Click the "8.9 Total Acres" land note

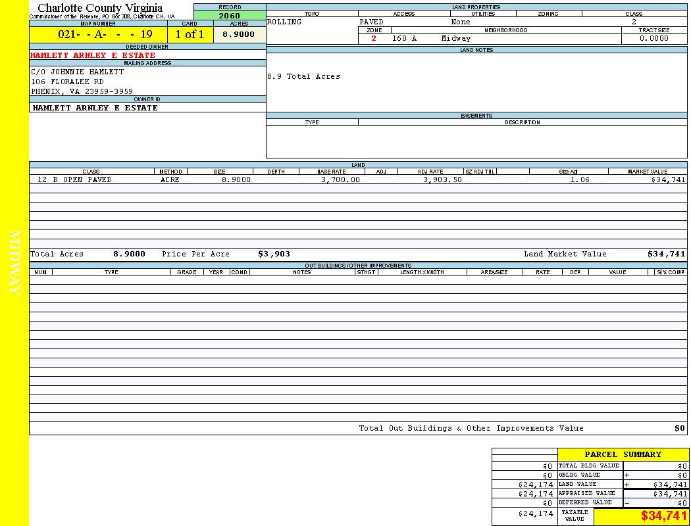point(303,77)
